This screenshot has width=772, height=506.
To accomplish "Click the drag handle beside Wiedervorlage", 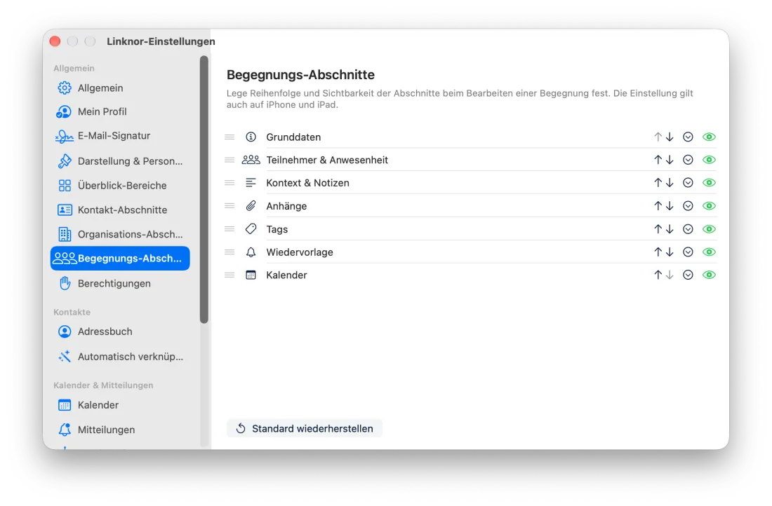I will coord(229,252).
